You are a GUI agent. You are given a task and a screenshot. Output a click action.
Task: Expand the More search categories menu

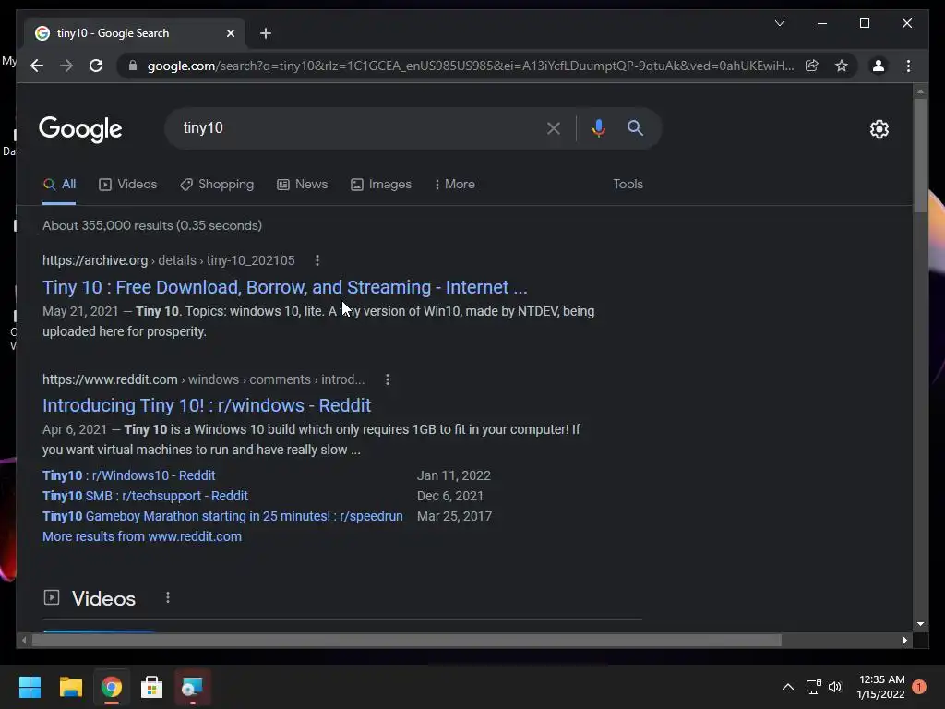click(x=454, y=185)
